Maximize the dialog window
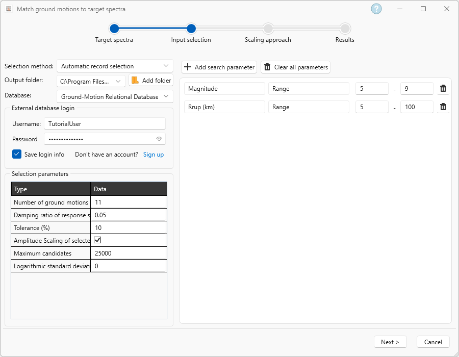The image size is (459, 357). [x=423, y=9]
